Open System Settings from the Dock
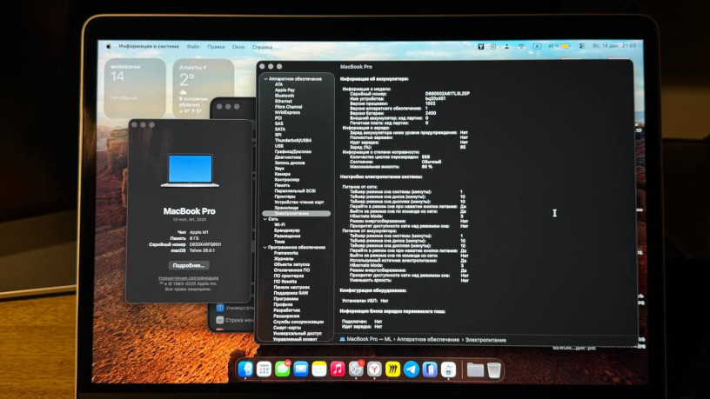This screenshot has width=710, height=399. 356,369
